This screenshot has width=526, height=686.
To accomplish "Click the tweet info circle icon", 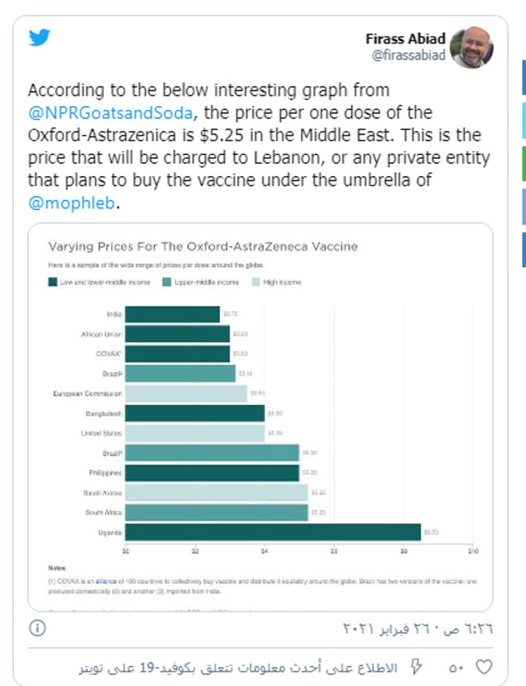I will point(37,628).
